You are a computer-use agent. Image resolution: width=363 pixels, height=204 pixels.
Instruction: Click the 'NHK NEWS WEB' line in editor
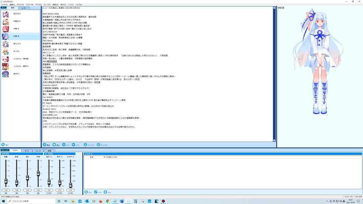(51, 14)
